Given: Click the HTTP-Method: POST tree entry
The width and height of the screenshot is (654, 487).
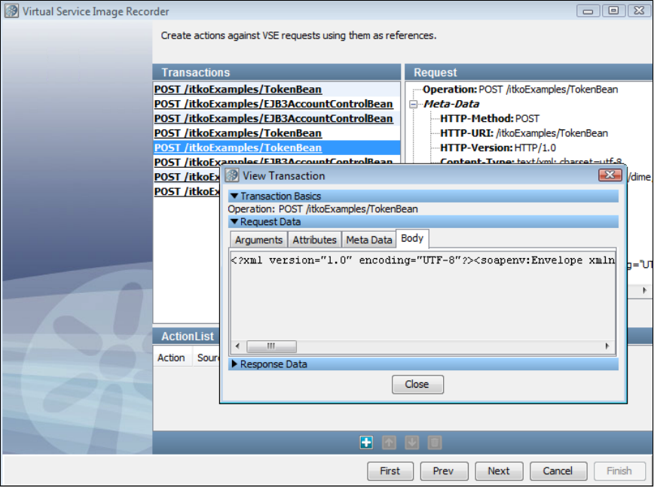Looking at the screenshot, I should coord(490,119).
